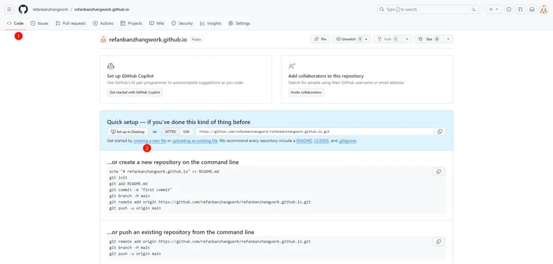Viewport: 553px width, 264px height.
Task: Open the hamburger navigation menu
Action: pos(10,10)
